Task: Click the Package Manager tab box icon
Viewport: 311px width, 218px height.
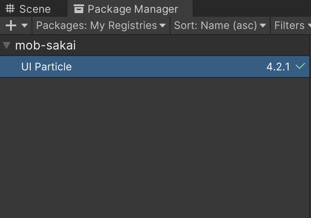Action: tap(79, 9)
